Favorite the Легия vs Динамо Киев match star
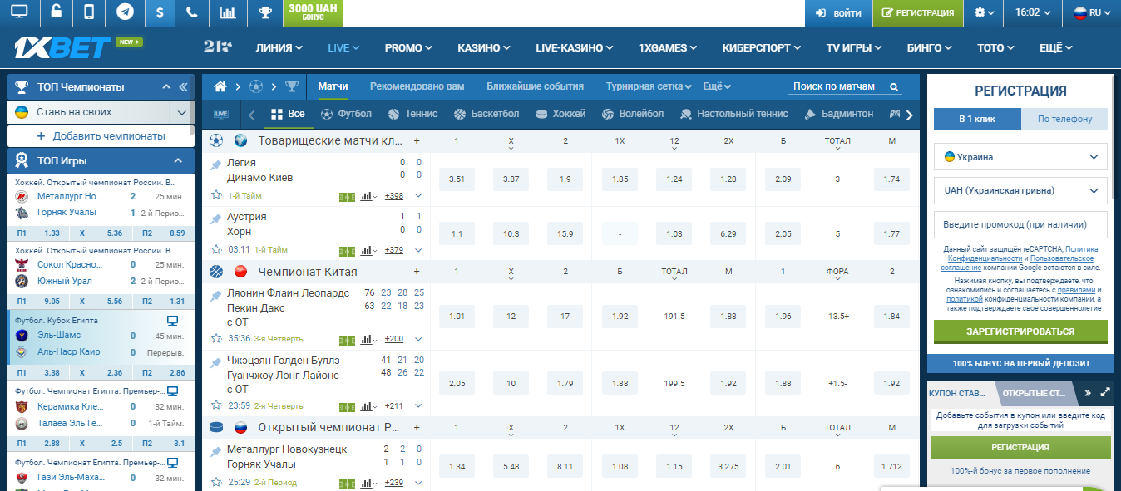The image size is (1121, 491). (216, 195)
